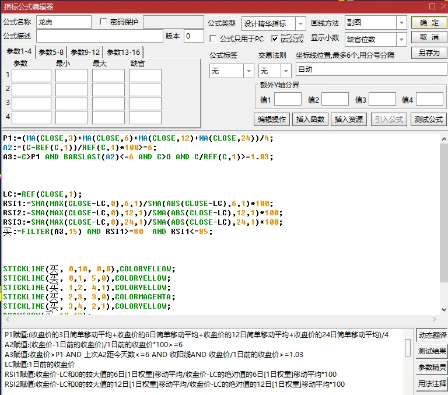Focus the 公式描述 input field
Viewport: 448px width, 395px height.
tap(99, 36)
